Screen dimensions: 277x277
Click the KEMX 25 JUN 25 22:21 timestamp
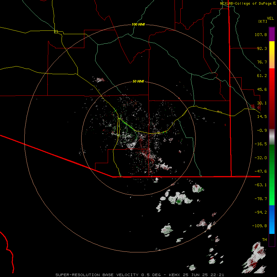[x=197, y=275]
